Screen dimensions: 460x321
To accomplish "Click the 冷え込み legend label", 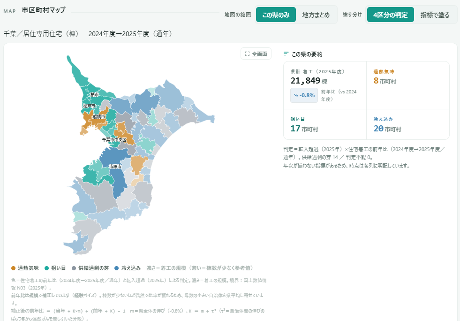I will (131, 268).
